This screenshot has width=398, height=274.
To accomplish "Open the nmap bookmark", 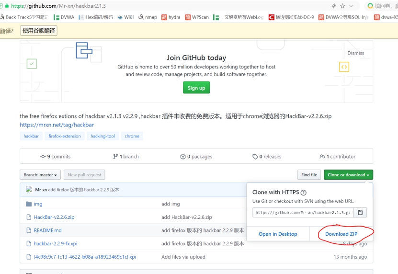I will coord(148,17).
